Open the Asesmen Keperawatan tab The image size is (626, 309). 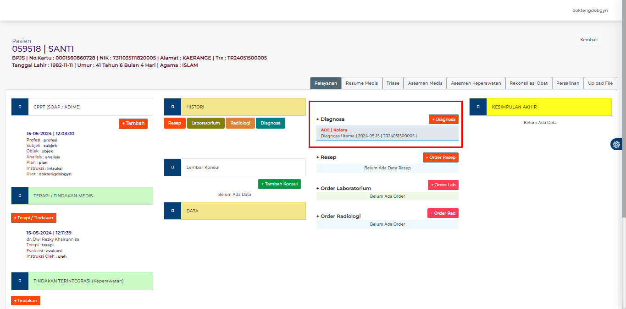[x=476, y=83]
